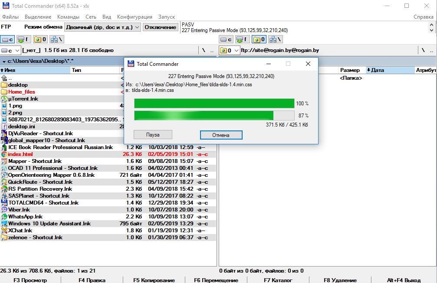Click the QuickRoute shortcut icon
Screen dimensions: 437x283
click(4, 182)
